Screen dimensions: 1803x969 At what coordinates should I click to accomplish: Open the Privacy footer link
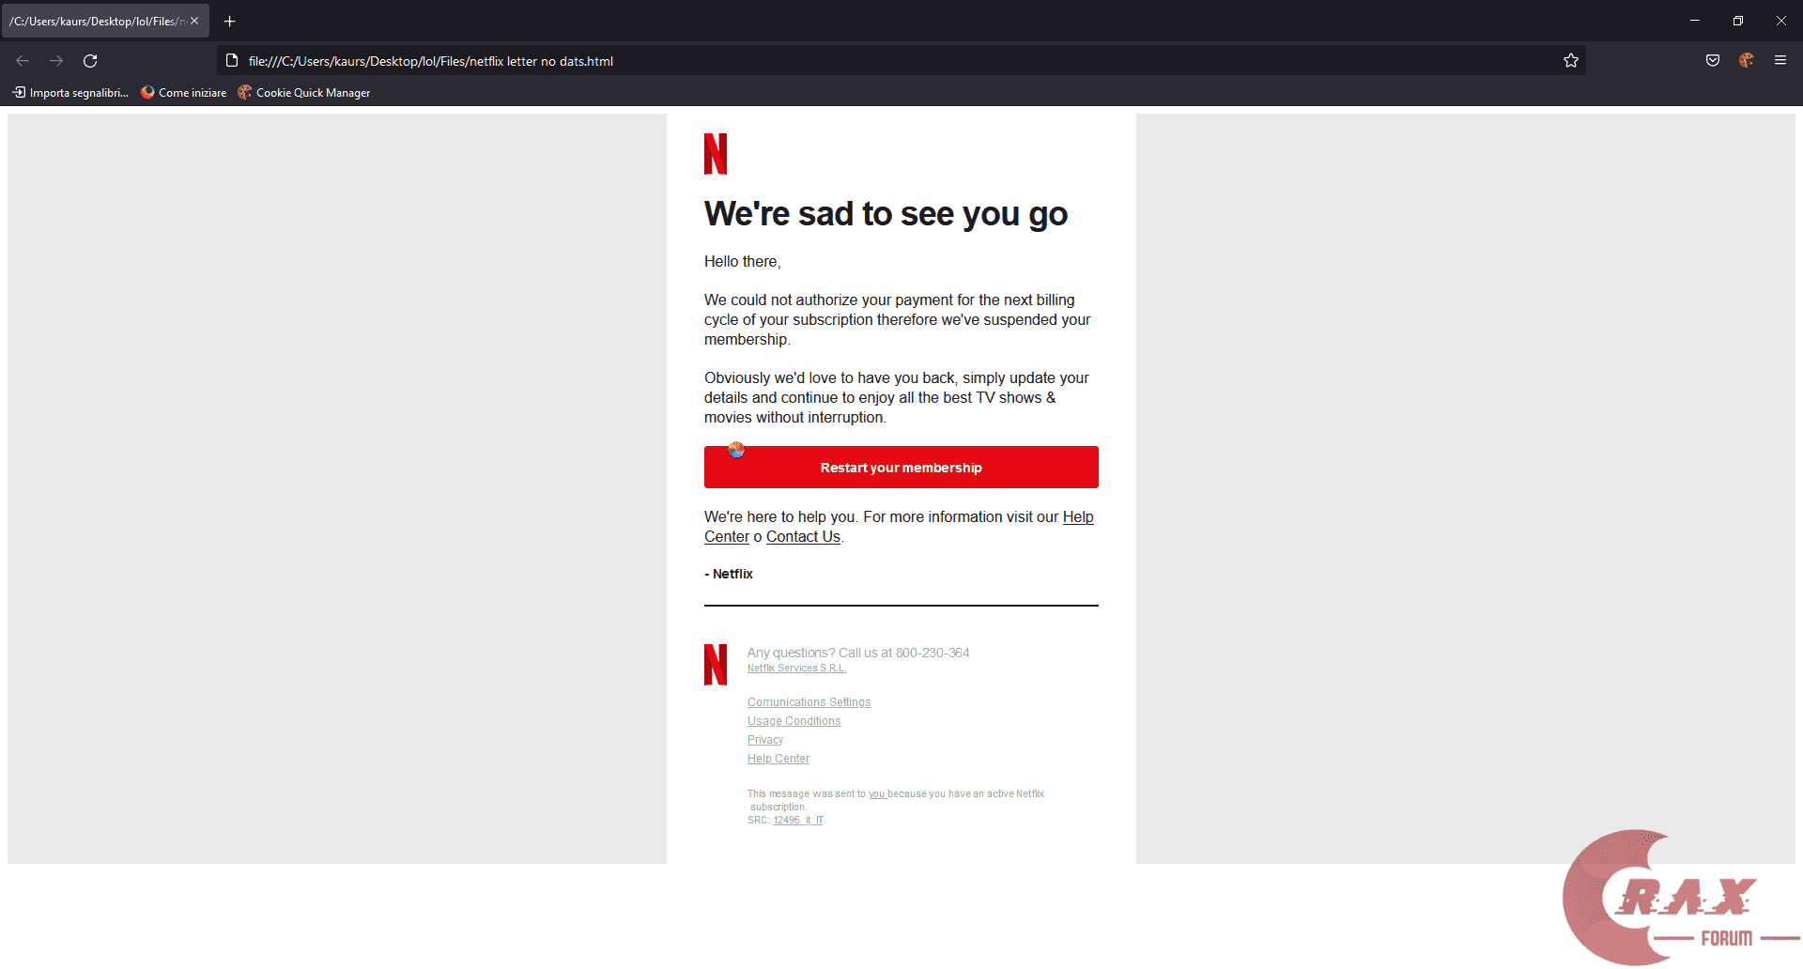click(x=765, y=740)
